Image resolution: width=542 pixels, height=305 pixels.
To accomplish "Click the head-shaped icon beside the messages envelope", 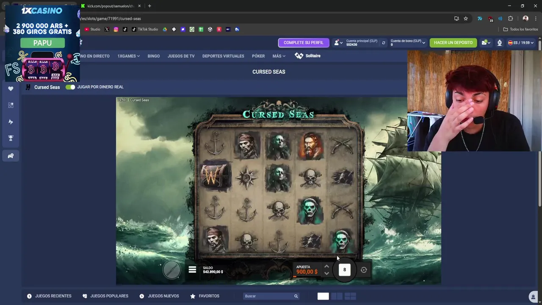I will tap(500, 43).
